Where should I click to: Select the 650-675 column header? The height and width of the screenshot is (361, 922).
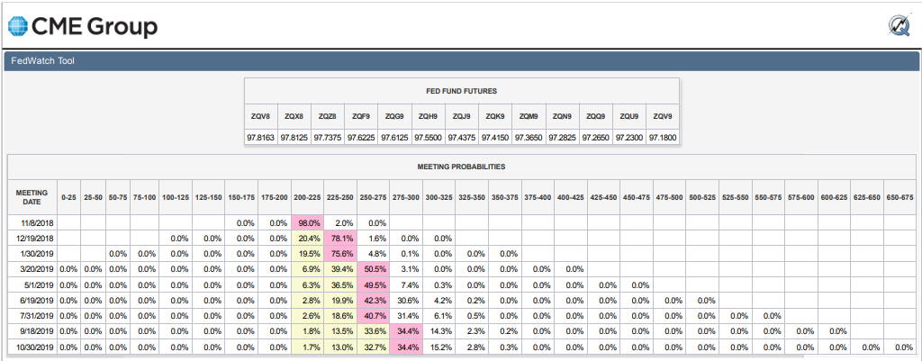point(899,198)
